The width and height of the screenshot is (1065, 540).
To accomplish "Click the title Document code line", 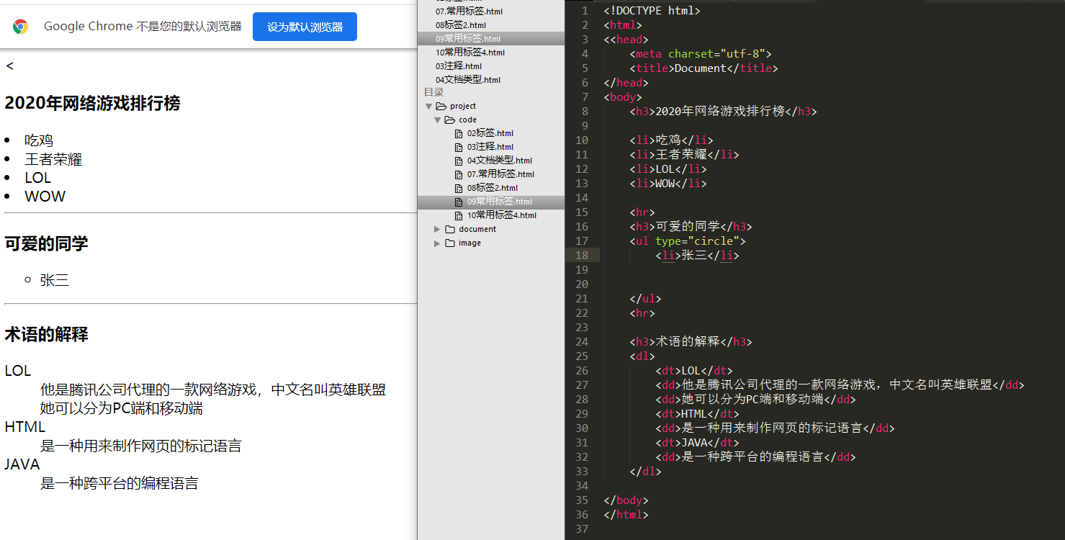I will tap(704, 68).
